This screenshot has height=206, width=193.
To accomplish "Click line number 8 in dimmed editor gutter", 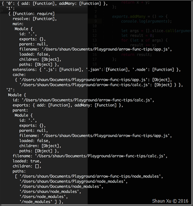I will tap(96, 17).
